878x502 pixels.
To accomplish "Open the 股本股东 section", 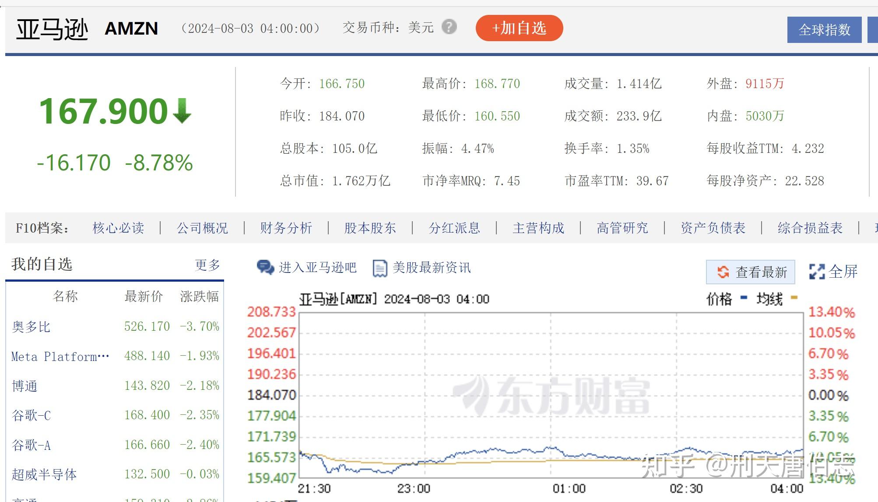I will [370, 228].
